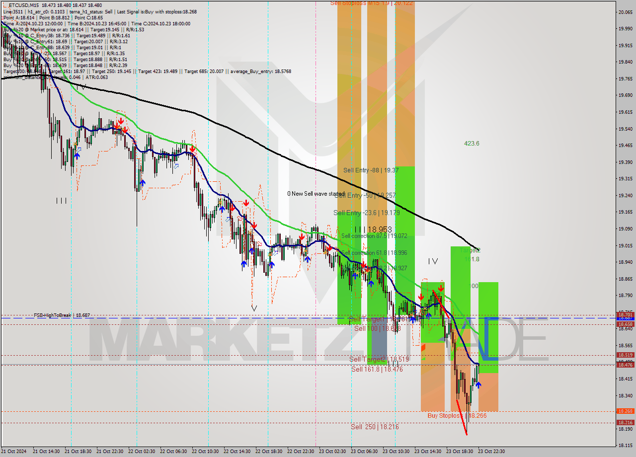Select the 'Sell Entry -23.6 | 19.179' label

click(367, 213)
